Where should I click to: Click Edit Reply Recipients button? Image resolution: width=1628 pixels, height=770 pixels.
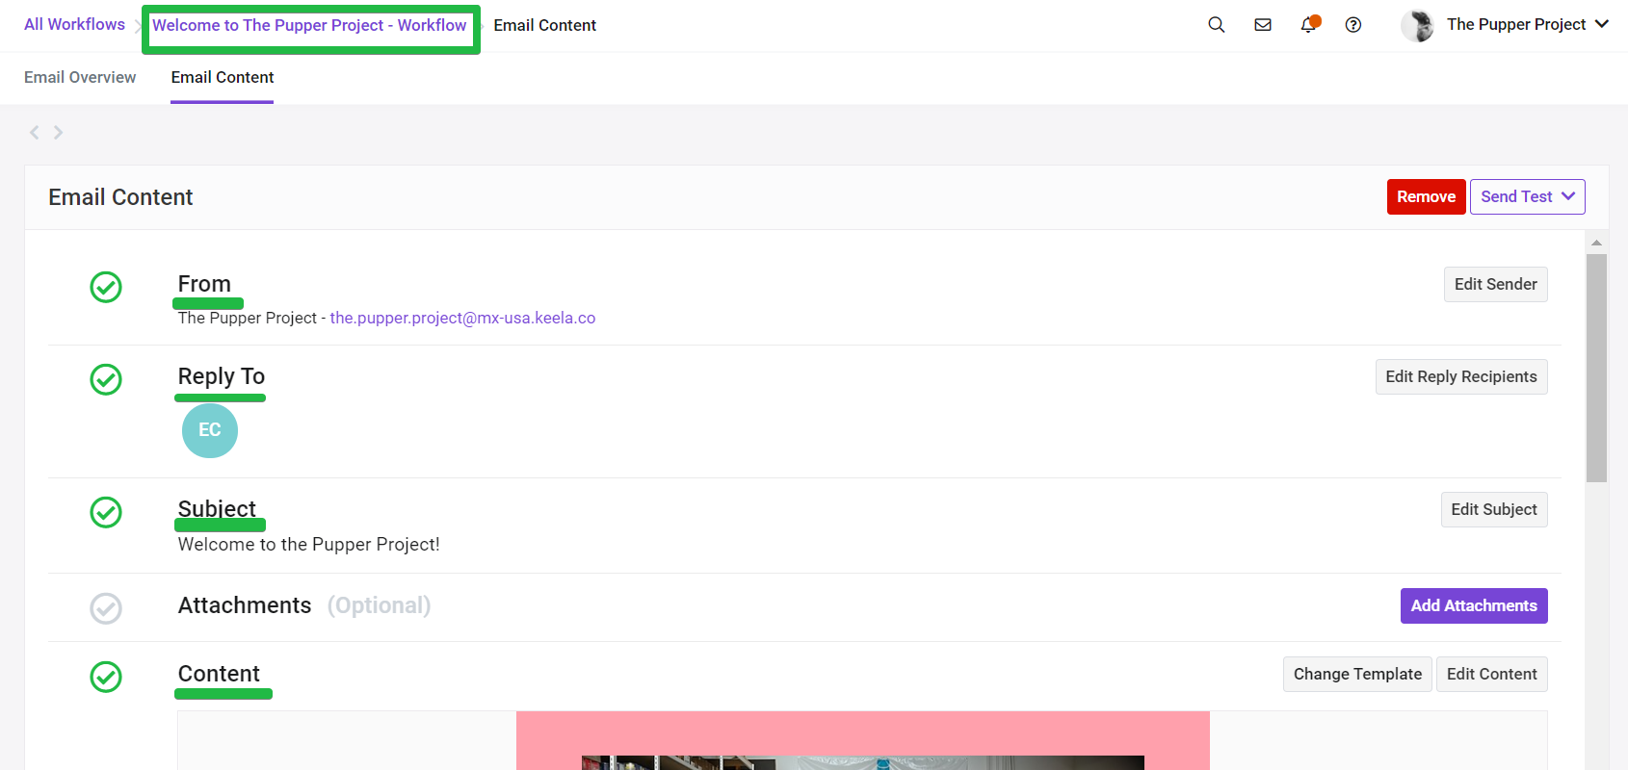click(1461, 376)
